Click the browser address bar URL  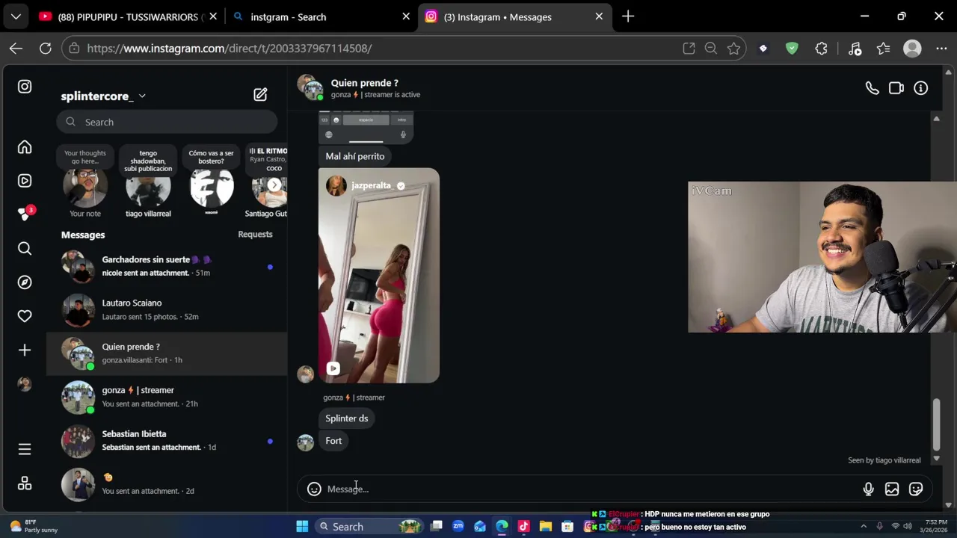click(230, 49)
